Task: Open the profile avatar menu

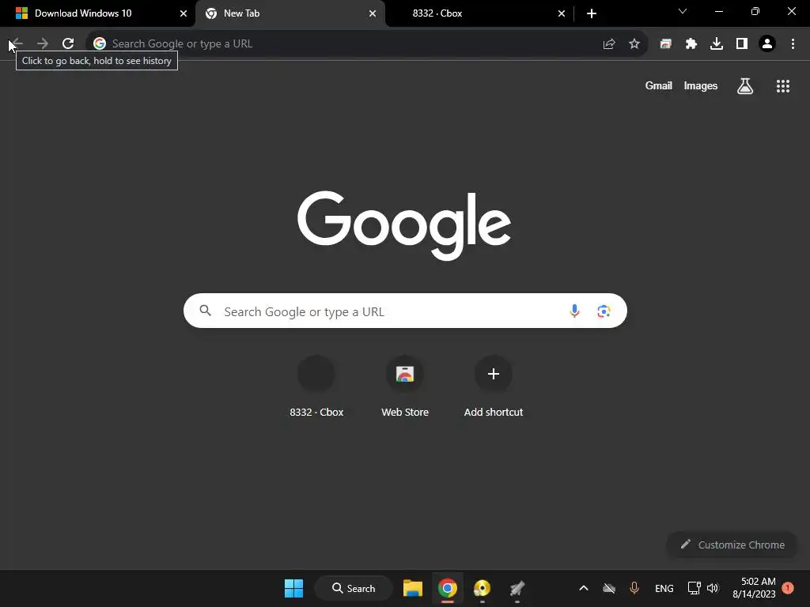Action: point(767,44)
